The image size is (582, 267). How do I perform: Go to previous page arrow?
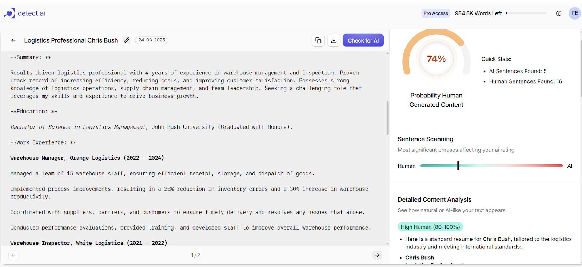click(13, 255)
